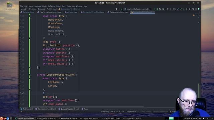Image resolution: width=214 pixels, height=120 pixels.
Task: Open the File menu
Action: pyautogui.click(x=22, y=6)
